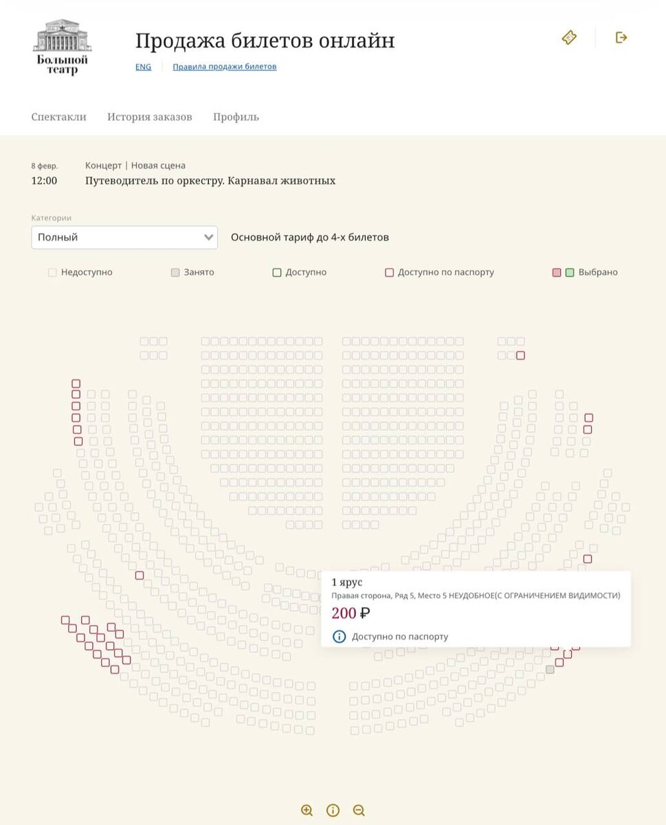Viewport: 666px width, 825px height.
Task: Select the isolated passport seat in left mid-section
Action: pos(140,575)
